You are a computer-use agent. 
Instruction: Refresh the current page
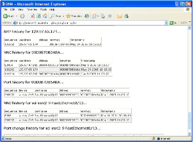click(39, 16)
